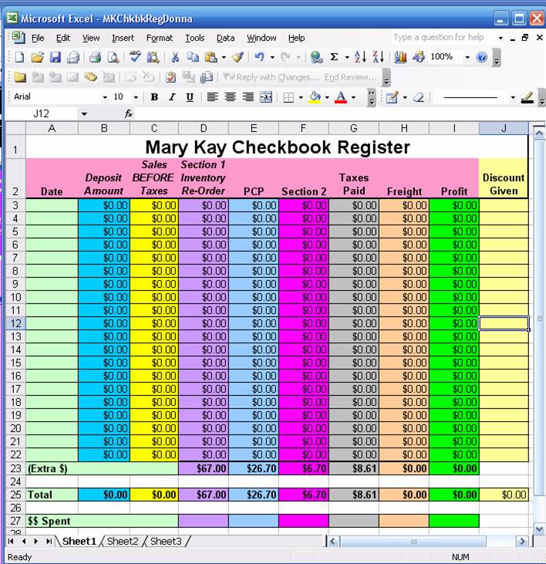Sort descending with the Z-A icon

point(378,57)
